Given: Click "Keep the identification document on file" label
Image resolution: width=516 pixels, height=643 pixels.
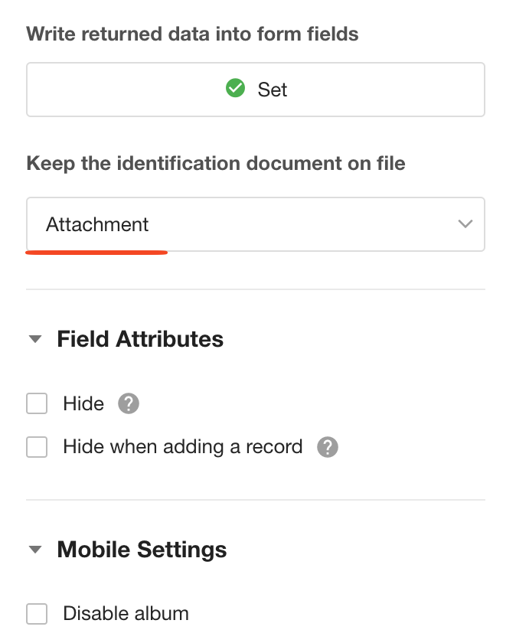Looking at the screenshot, I should point(216,163).
